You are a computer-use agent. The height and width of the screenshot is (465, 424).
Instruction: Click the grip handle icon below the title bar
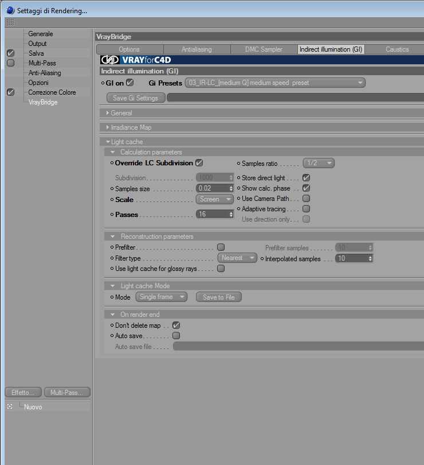pyautogui.click(x=11, y=22)
